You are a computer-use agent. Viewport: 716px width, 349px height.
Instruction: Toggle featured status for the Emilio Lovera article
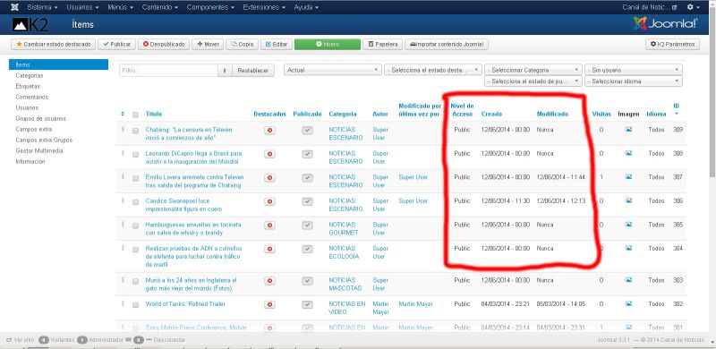[x=269, y=178]
